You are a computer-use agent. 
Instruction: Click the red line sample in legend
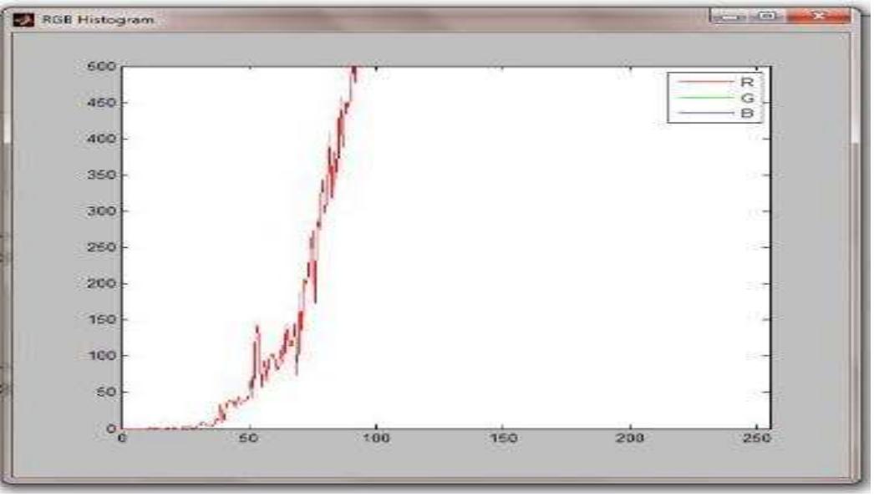click(x=701, y=82)
